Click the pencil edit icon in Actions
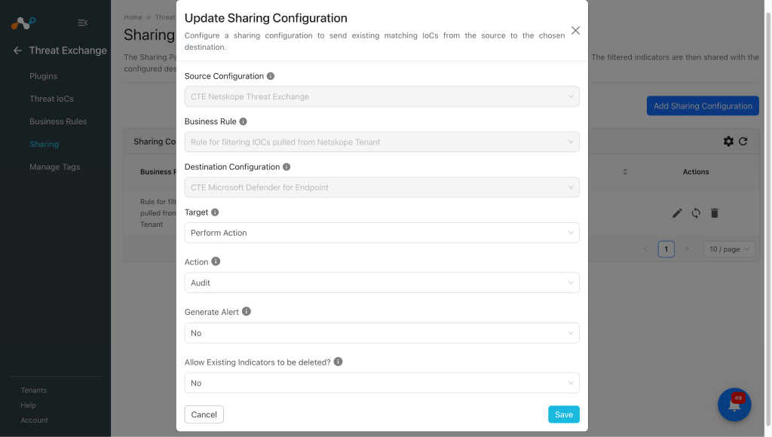 click(x=678, y=213)
